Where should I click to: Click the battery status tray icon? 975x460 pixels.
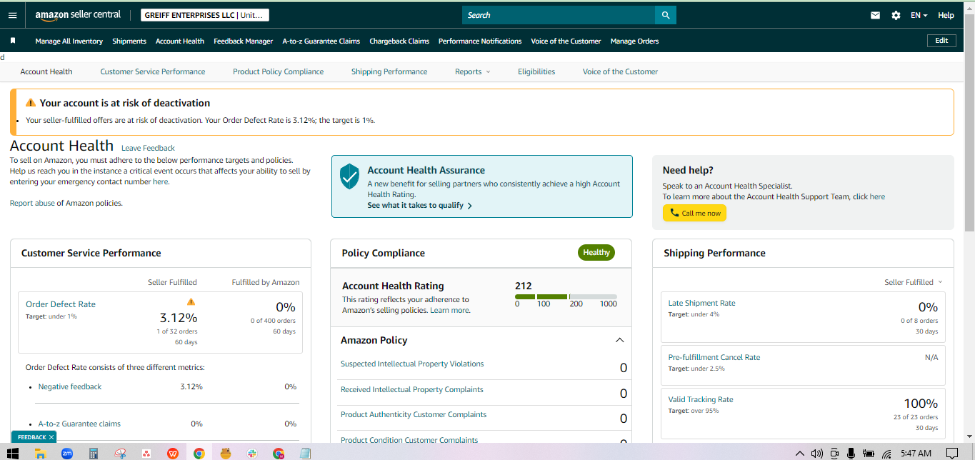[869, 453]
